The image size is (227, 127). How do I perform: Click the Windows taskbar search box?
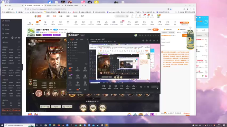[20, 125]
